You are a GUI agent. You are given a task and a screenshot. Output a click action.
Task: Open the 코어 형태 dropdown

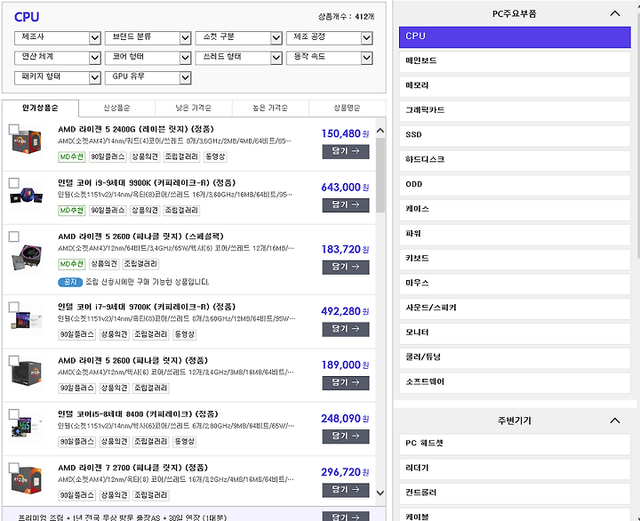tap(148, 58)
